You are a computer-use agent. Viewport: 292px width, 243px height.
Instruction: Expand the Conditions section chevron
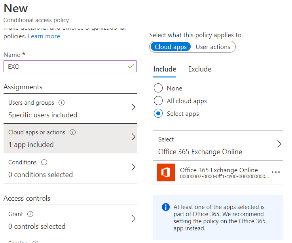point(133,167)
